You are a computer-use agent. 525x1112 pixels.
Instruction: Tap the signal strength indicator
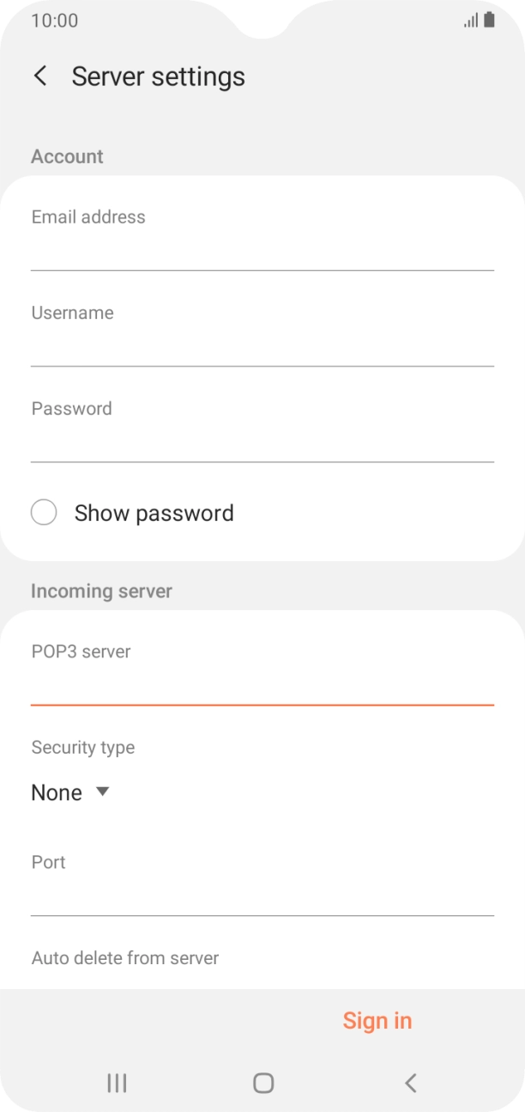[473, 19]
